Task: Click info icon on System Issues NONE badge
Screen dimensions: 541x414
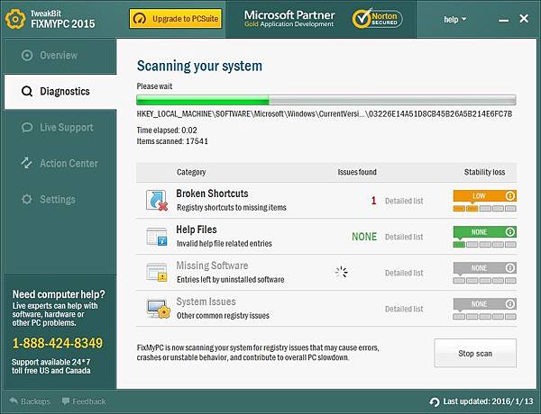Action: (510, 304)
